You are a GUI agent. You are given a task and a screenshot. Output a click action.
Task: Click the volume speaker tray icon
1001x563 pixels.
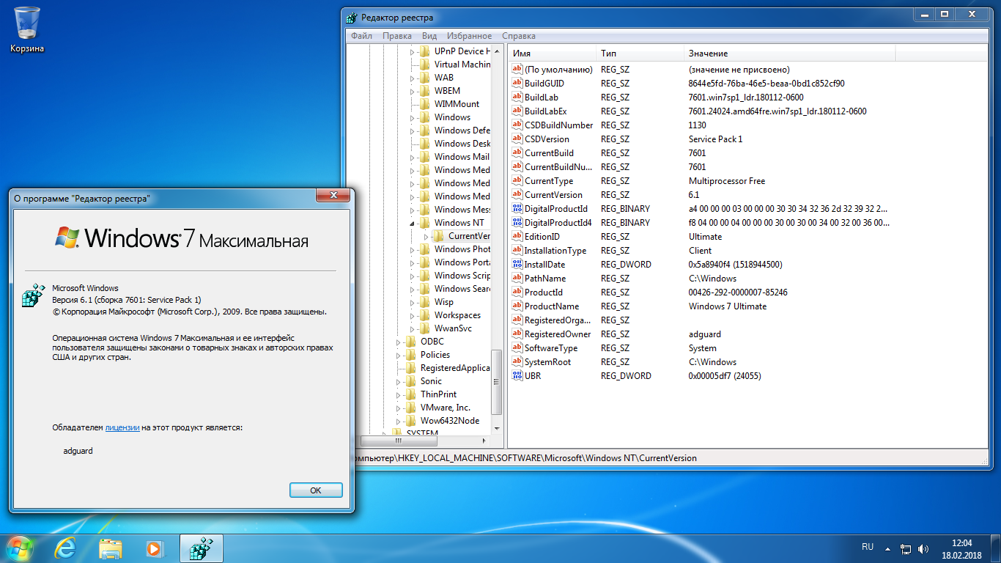coord(923,548)
